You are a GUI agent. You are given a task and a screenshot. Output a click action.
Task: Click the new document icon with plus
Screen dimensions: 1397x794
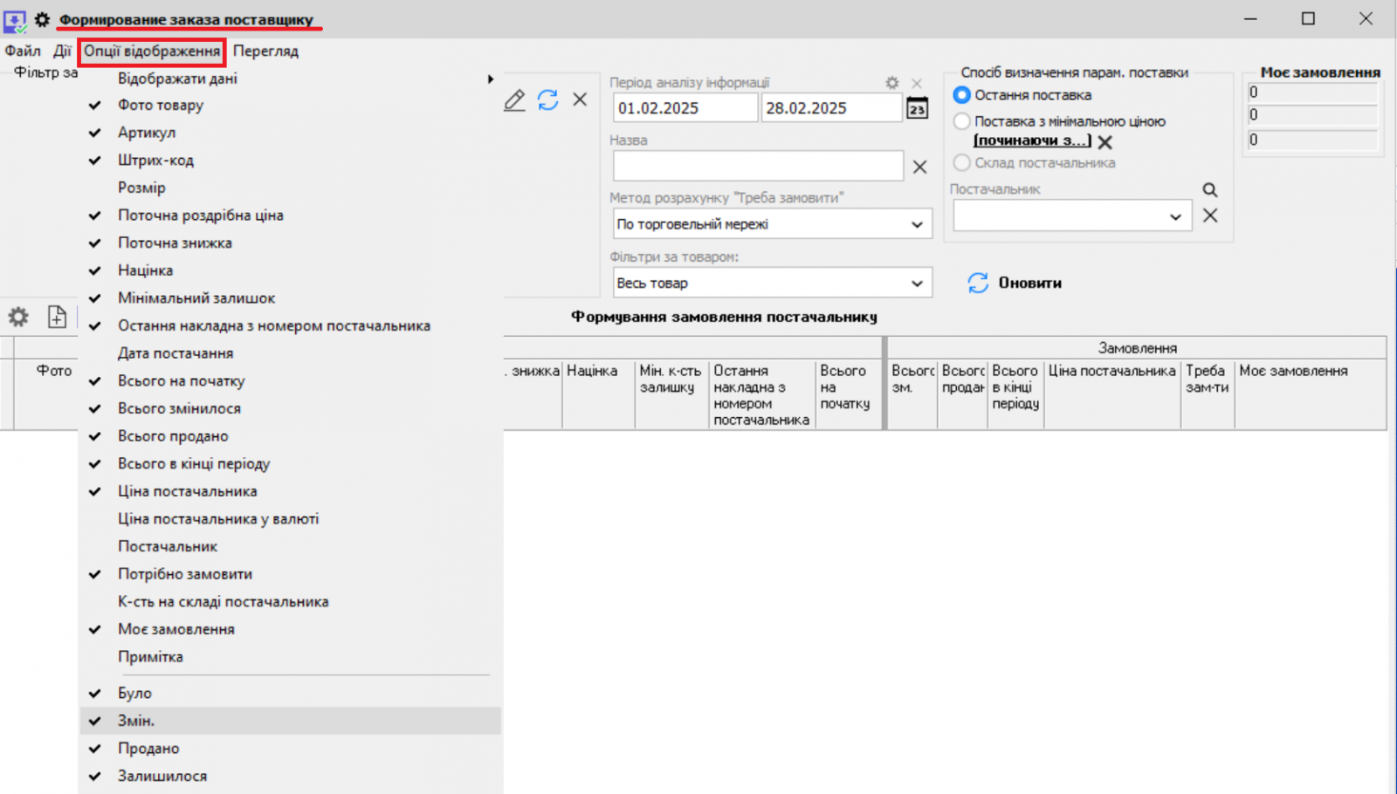click(x=57, y=317)
